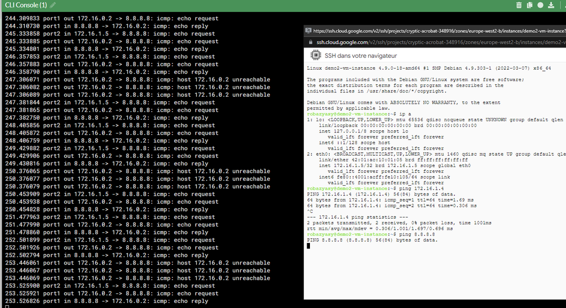This screenshot has height=308, width=566.
Task: Copy CLI console output to clipboard
Action: click(x=530, y=5)
